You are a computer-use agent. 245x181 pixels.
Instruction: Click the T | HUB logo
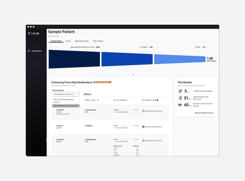pos(33,33)
